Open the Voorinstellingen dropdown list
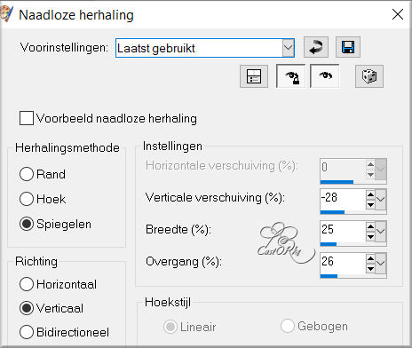The image size is (412, 348). pos(288,48)
